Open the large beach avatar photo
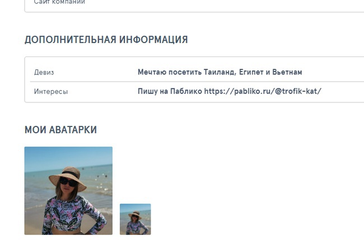Image resolution: width=364 pixels, height=240 pixels. 68,191
